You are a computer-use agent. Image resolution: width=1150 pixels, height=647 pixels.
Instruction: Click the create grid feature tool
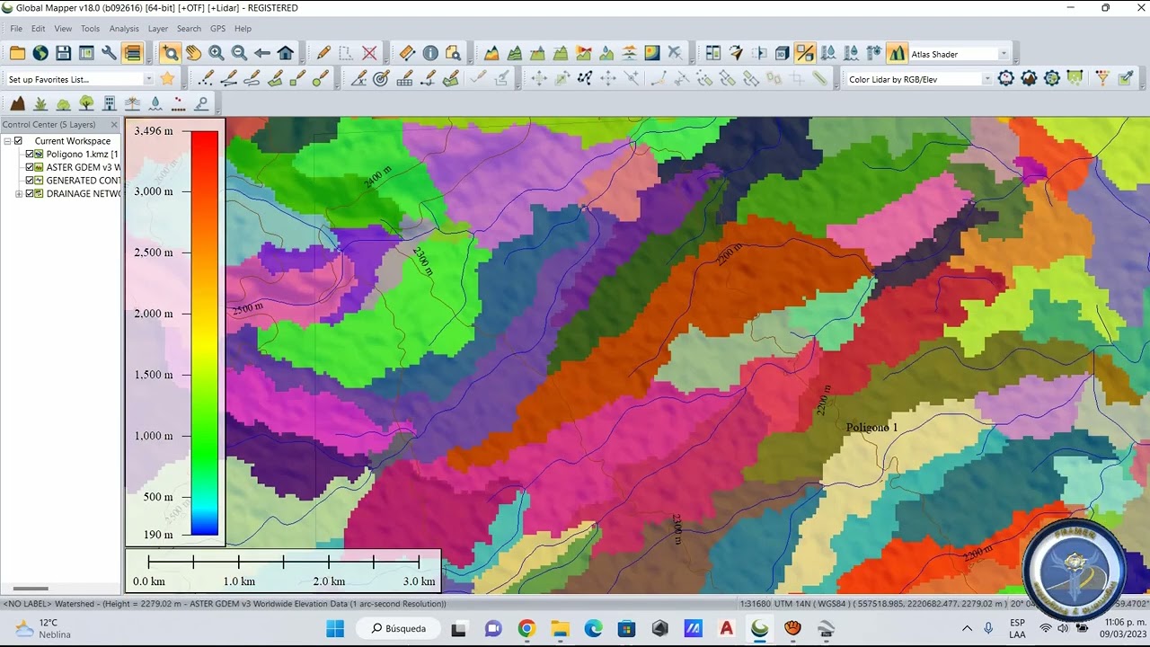pos(404,79)
